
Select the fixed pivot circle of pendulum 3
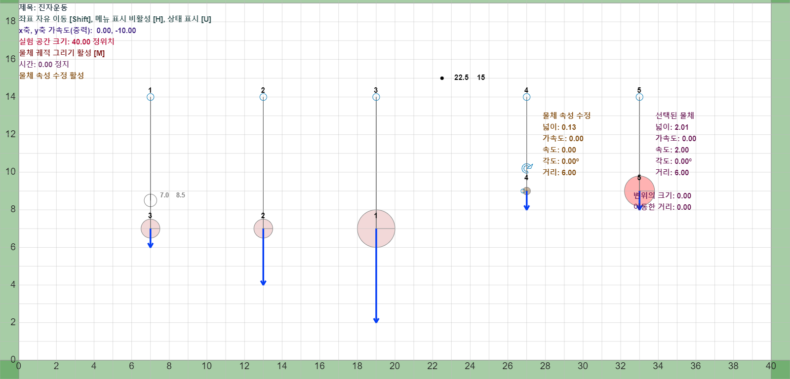[x=376, y=97]
